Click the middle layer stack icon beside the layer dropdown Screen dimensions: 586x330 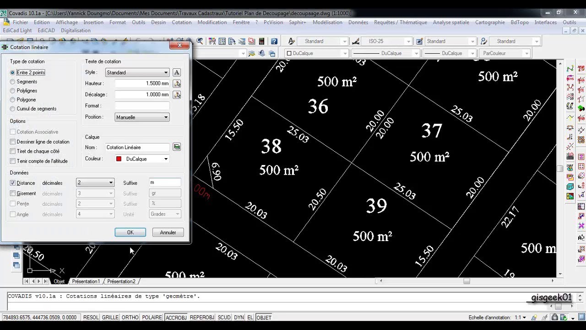pos(262,53)
